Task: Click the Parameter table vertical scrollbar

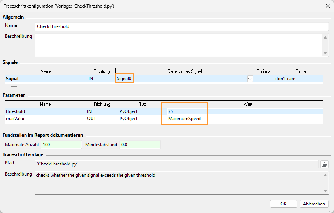Action: [326, 110]
